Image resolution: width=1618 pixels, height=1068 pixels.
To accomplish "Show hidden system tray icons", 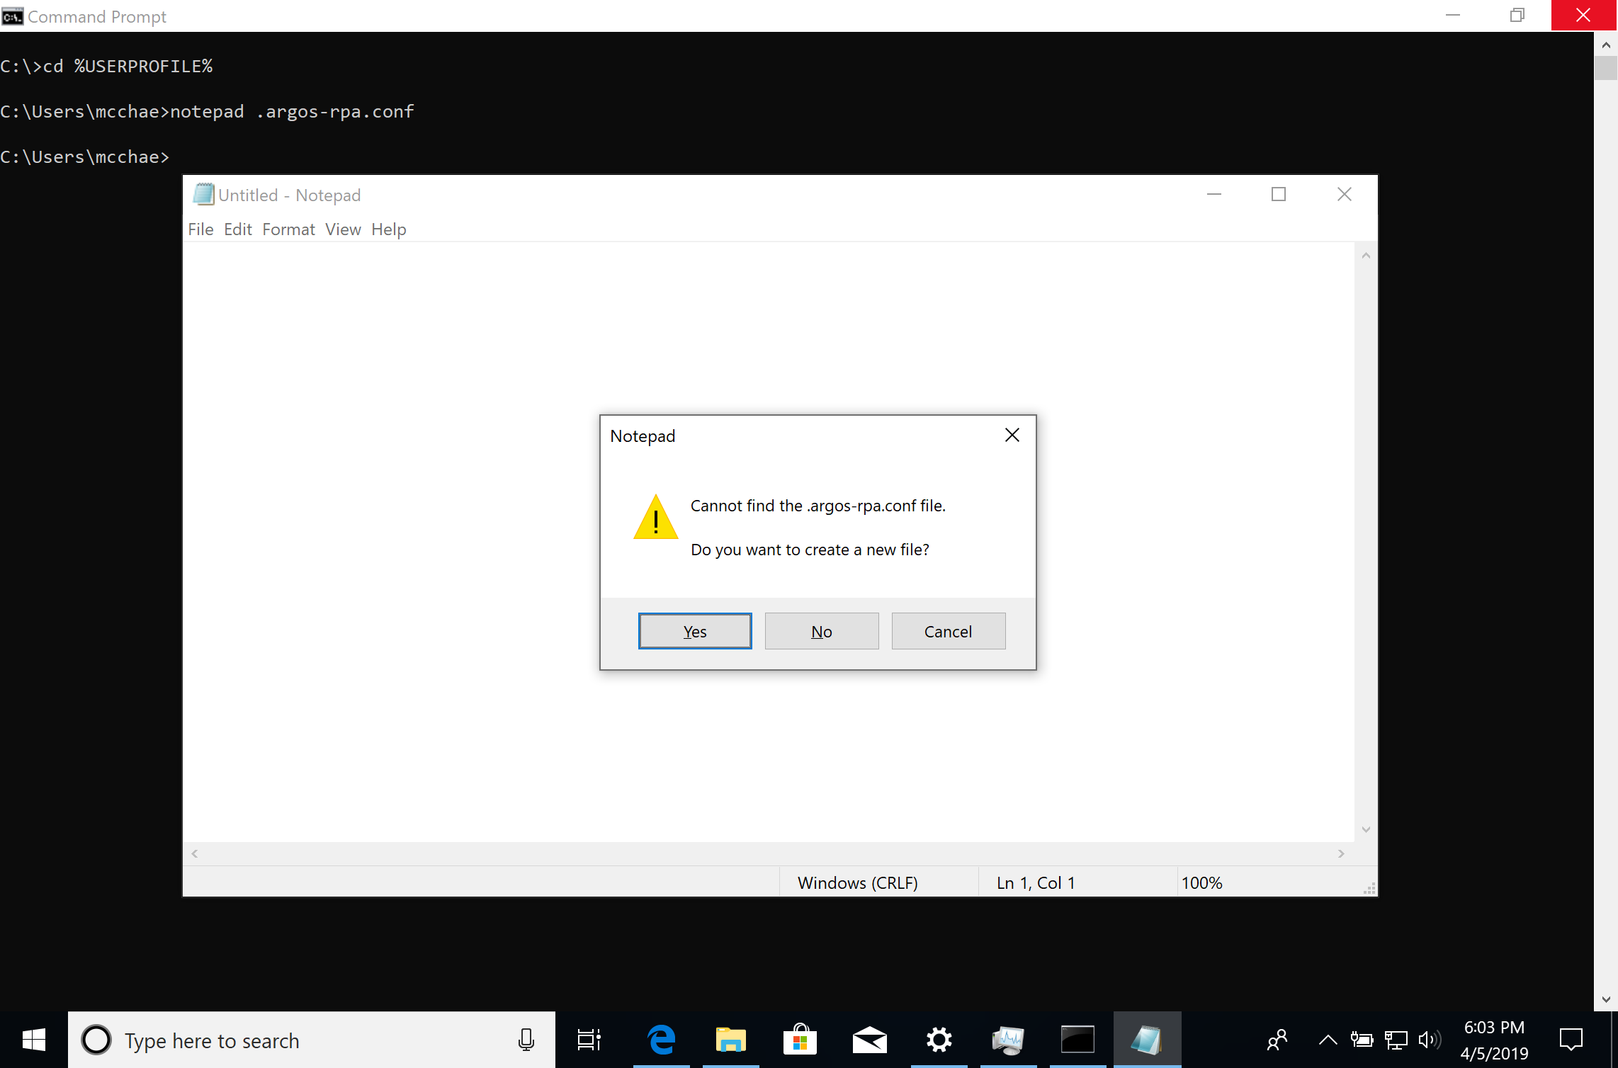I will click(1328, 1040).
